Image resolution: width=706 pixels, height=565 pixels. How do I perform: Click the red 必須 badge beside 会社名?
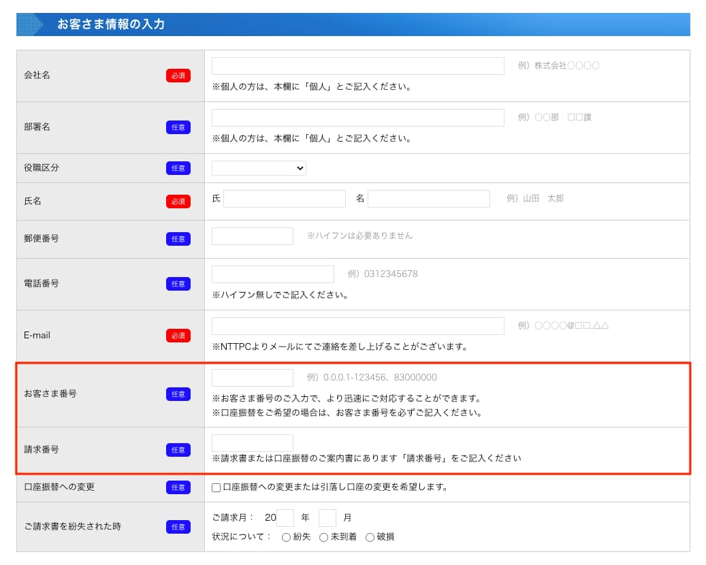(x=178, y=76)
